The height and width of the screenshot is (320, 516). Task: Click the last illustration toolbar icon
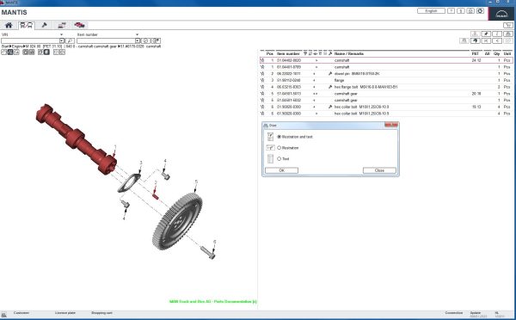[x=62, y=52]
